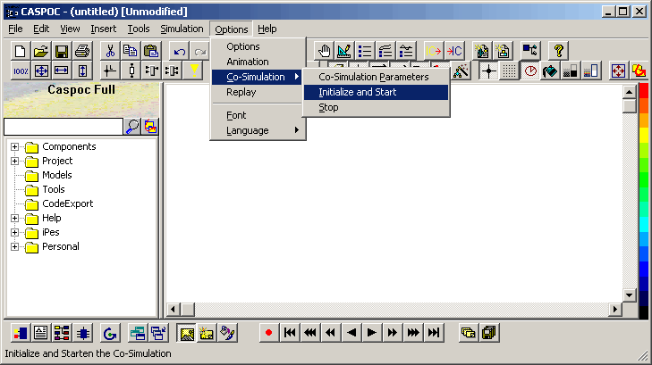Jump to end with skip-to-end button

point(434,333)
